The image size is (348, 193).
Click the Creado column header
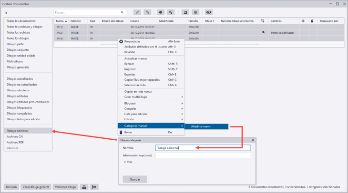tap(143, 21)
